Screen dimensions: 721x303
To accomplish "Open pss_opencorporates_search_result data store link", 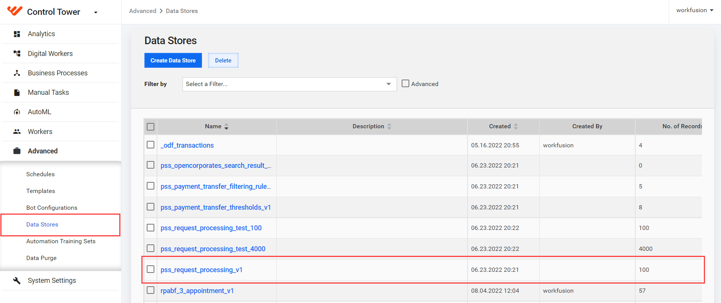I will click(216, 166).
